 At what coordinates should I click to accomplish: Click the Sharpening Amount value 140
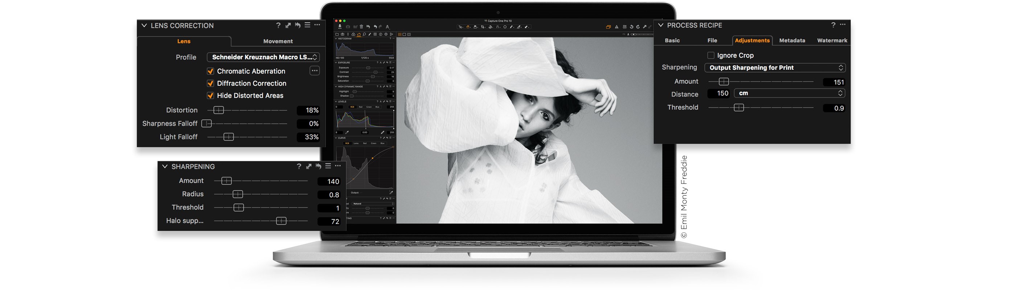click(329, 181)
